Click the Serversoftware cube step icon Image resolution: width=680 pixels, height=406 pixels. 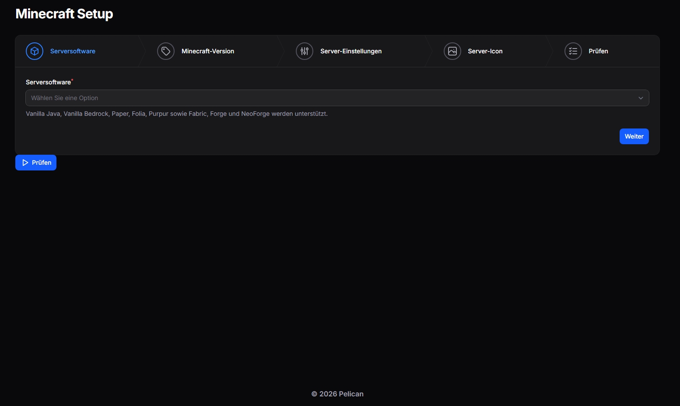click(35, 51)
